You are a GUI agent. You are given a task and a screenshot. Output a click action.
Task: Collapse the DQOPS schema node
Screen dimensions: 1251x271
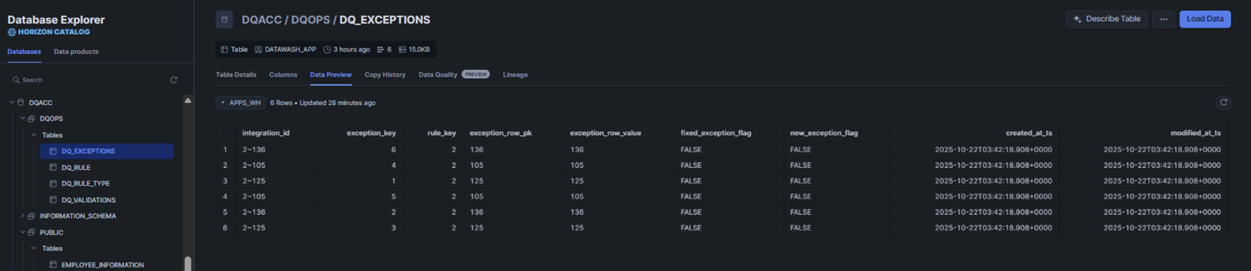tap(22, 118)
